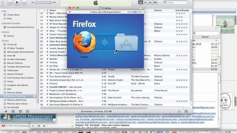Image resolution: width=237 pixels, height=133 pixels.
Task: Open Inception Soundtrack playlist
Action: (17, 85)
